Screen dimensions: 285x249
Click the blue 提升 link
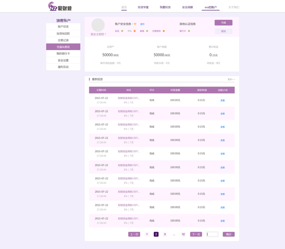[x=142, y=24]
